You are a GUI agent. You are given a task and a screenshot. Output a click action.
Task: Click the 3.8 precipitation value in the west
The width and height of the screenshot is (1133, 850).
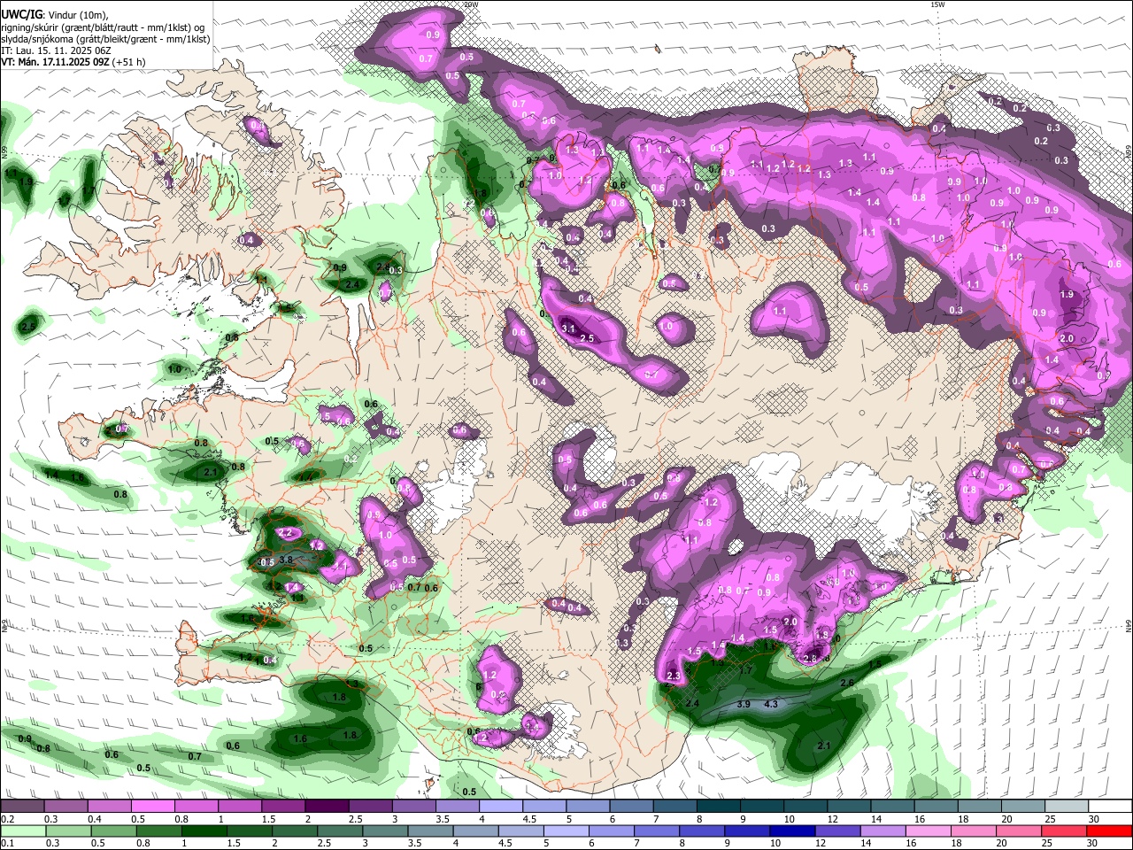[x=286, y=560]
